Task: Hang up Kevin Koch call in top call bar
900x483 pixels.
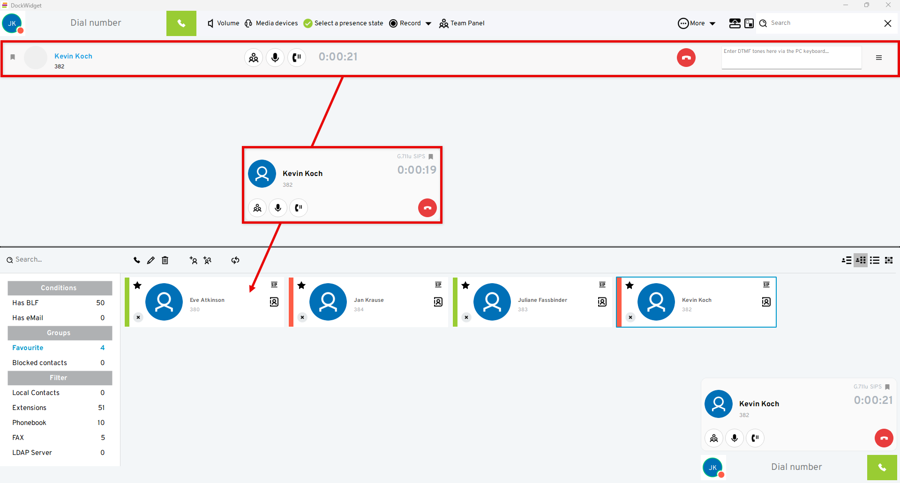Action: pos(686,58)
